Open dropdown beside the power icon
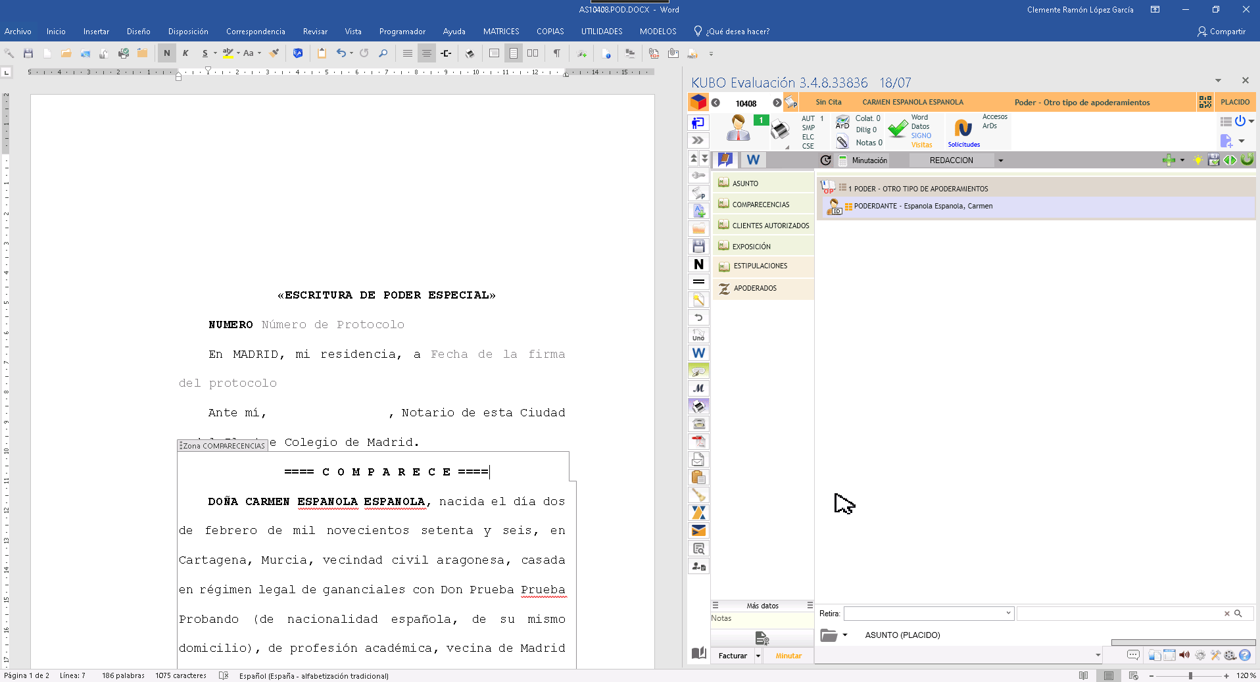 [1251, 121]
